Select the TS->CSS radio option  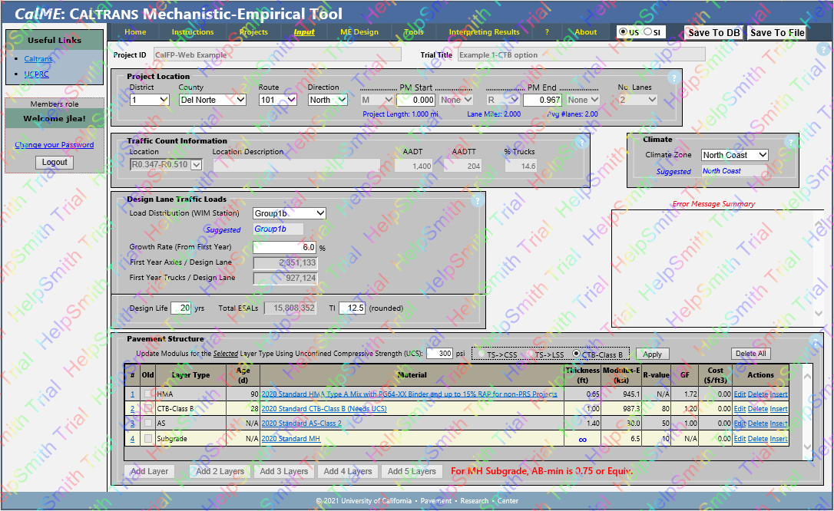click(481, 354)
